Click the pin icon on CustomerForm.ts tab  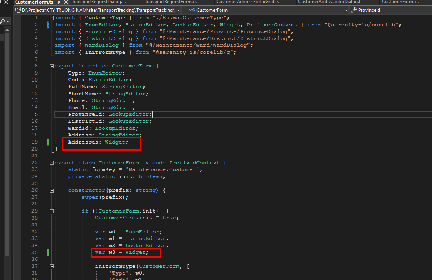click(x=59, y=2)
